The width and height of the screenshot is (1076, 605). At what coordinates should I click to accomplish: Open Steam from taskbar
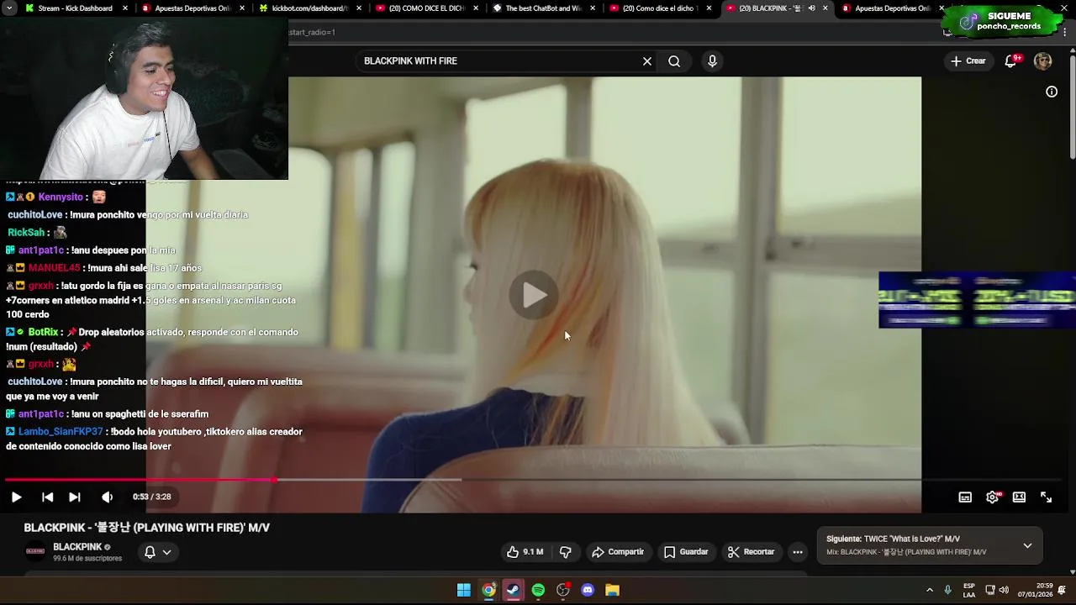514,590
